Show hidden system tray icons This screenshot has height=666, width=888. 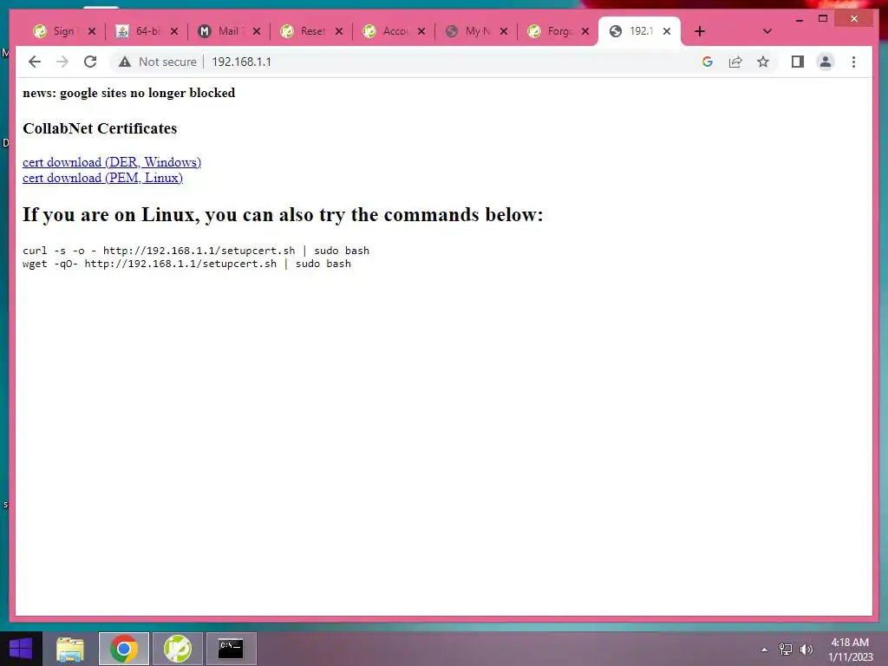point(764,649)
